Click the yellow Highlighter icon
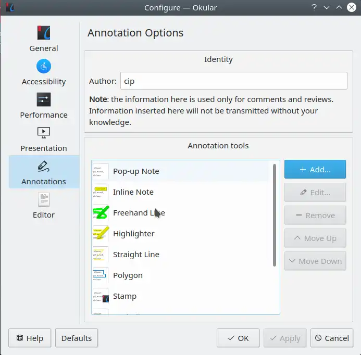Image resolution: width=361 pixels, height=355 pixels. (101, 234)
